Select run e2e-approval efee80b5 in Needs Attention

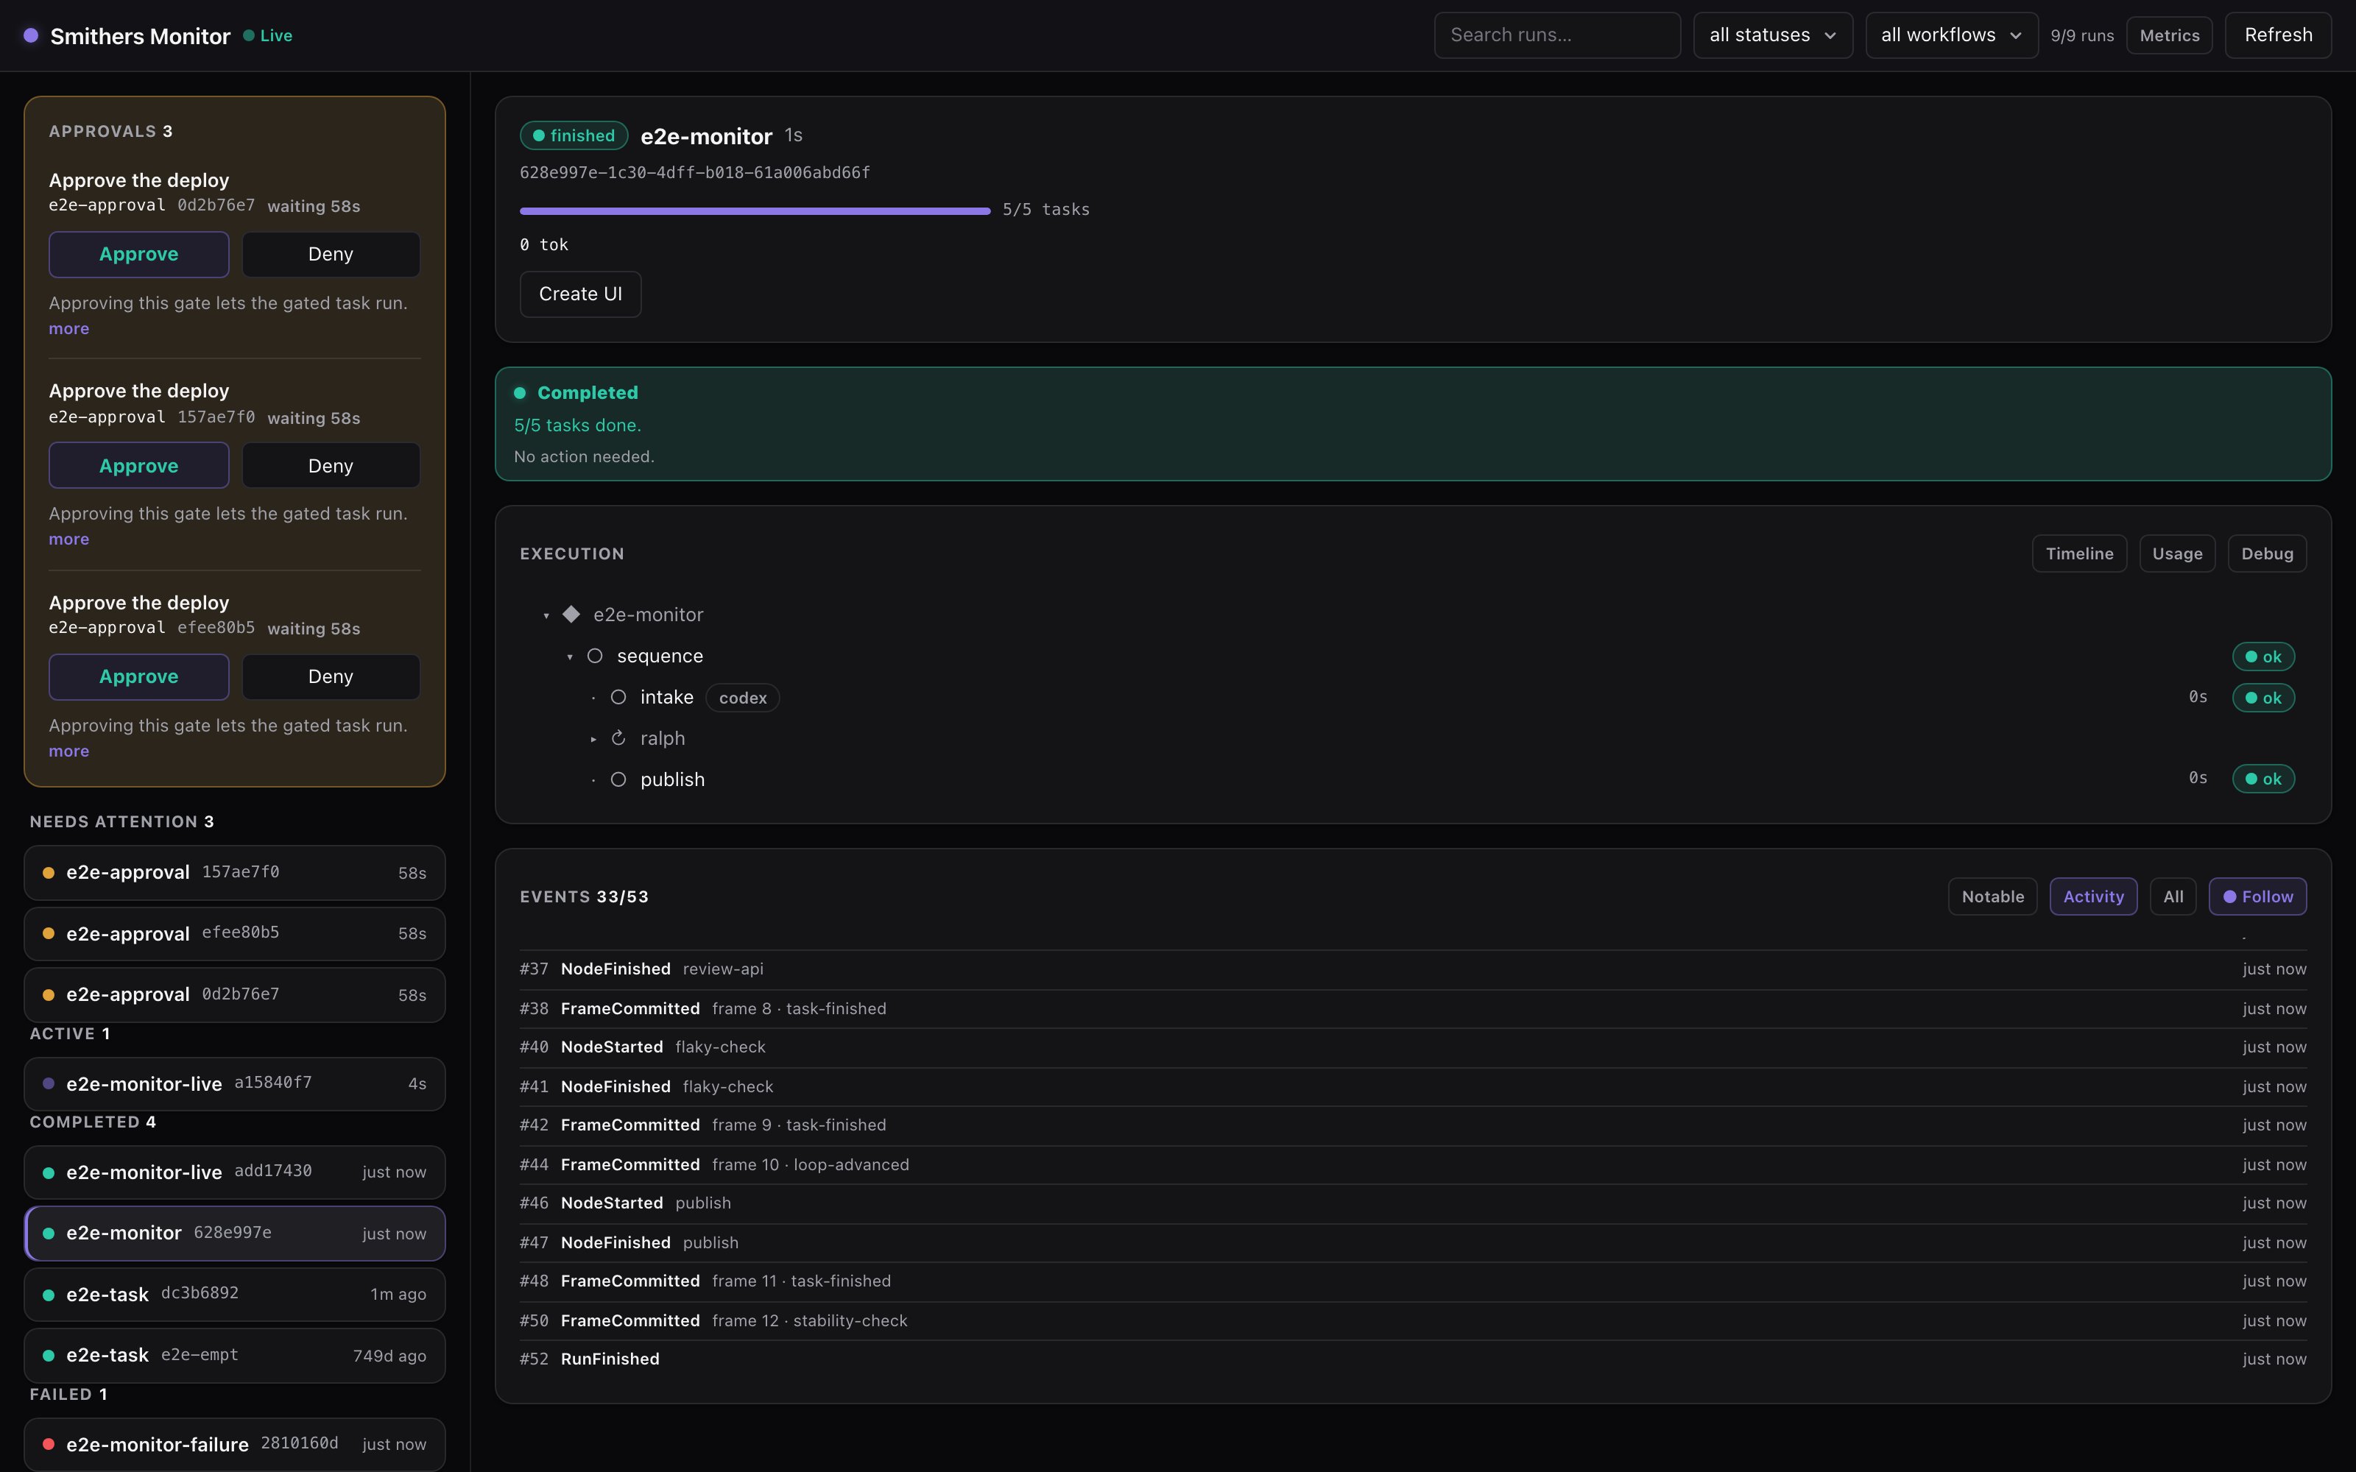[x=235, y=934]
